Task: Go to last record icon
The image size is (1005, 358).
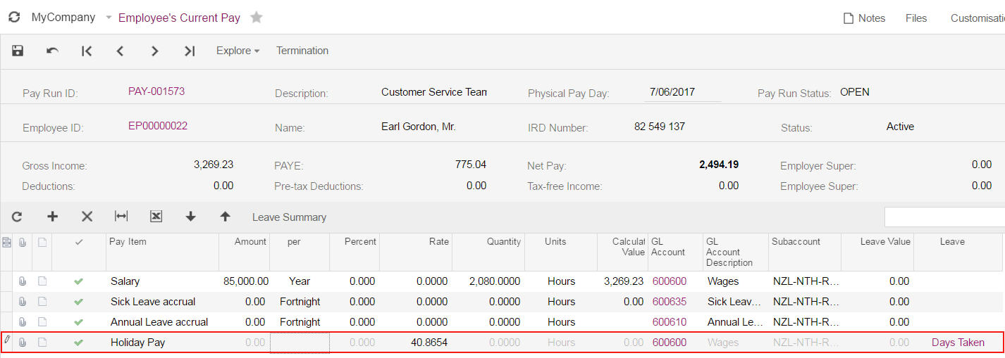Action: pyautogui.click(x=189, y=51)
